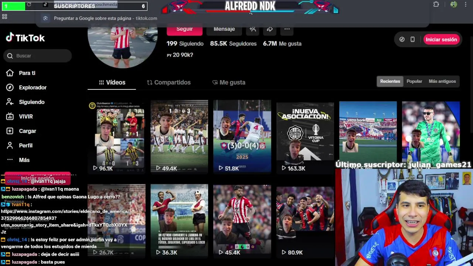The height and width of the screenshot is (266, 473).
Task: Click browser profile avatar icon
Action: click(x=454, y=4)
